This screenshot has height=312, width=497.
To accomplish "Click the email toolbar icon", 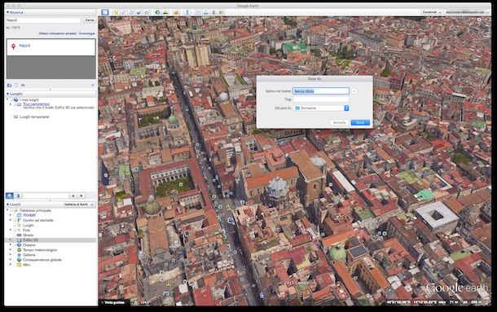I will click(198, 12).
